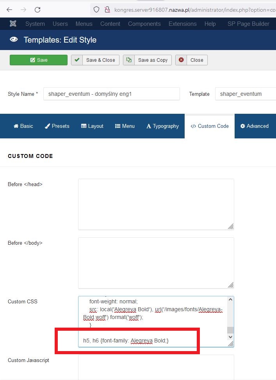Click the insecure connection padlock icon
Viewport: 276px width, 380px height.
click(107, 10)
